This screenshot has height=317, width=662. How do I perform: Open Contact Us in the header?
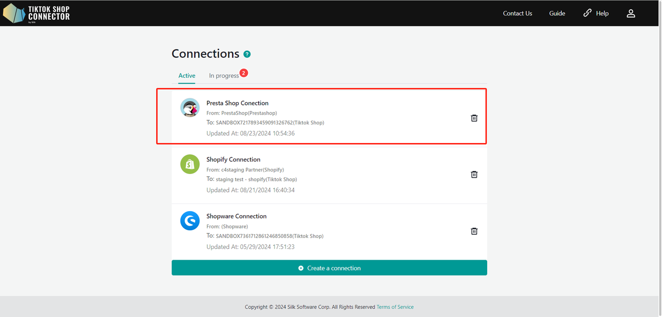click(x=517, y=13)
